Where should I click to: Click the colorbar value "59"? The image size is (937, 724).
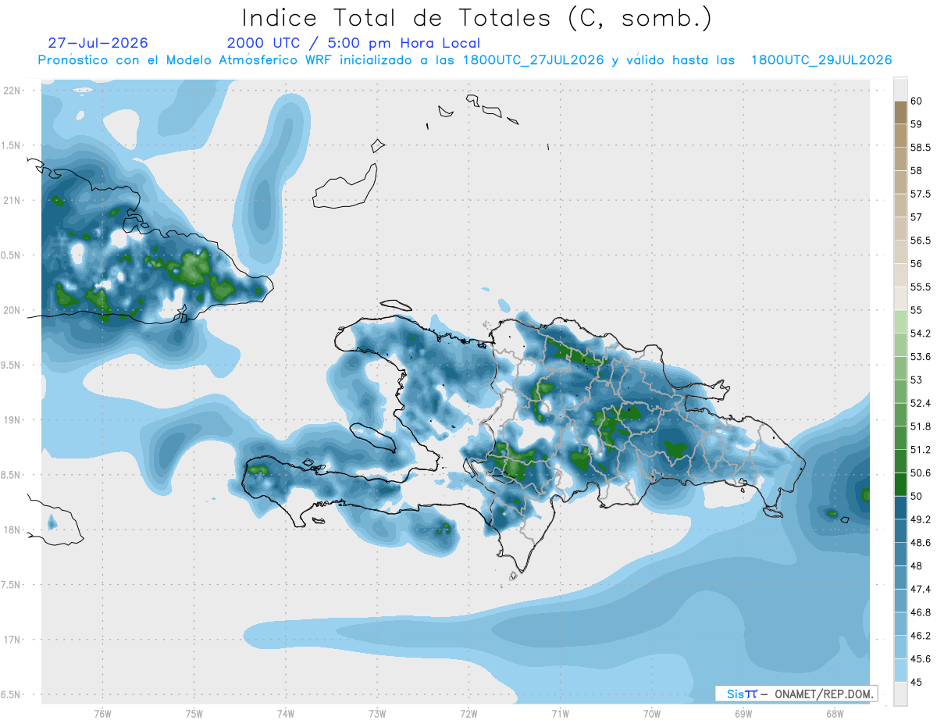click(x=917, y=124)
